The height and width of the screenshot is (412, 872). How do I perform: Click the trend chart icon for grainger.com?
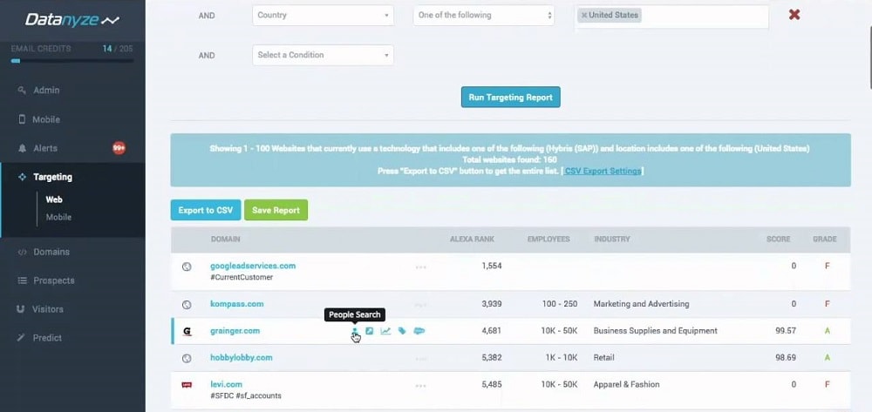point(385,331)
